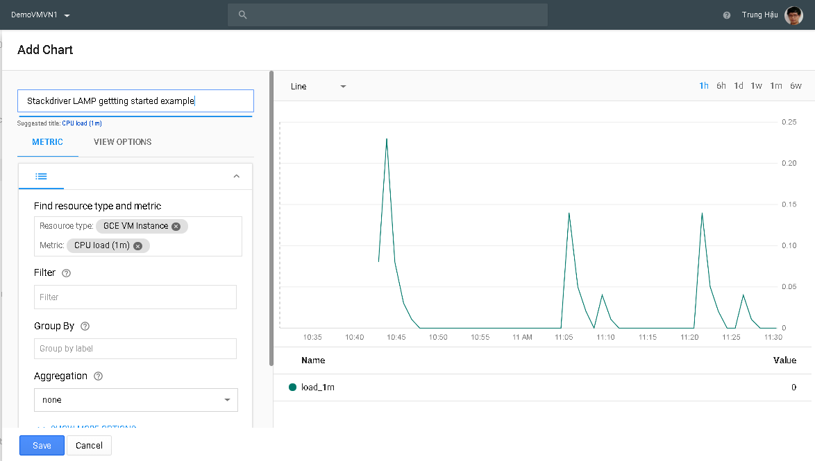Switch to the VIEW OPTIONS tab
Viewport: 815px width, 461px height.
[x=122, y=142]
